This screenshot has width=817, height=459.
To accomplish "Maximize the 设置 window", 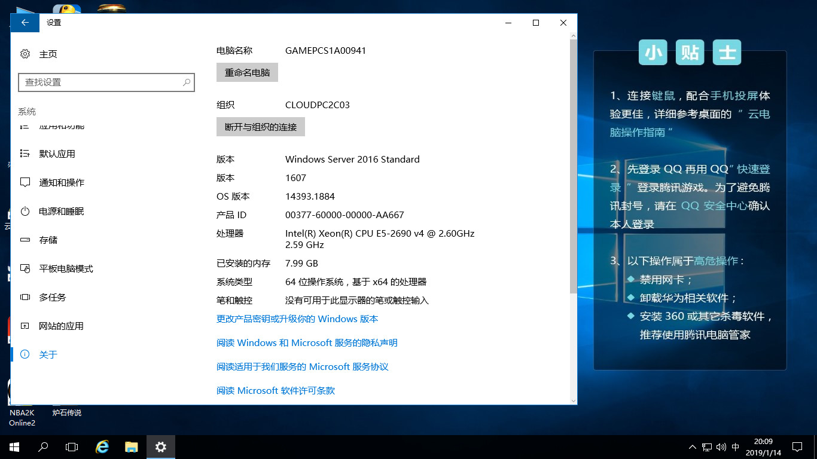I will (x=536, y=23).
